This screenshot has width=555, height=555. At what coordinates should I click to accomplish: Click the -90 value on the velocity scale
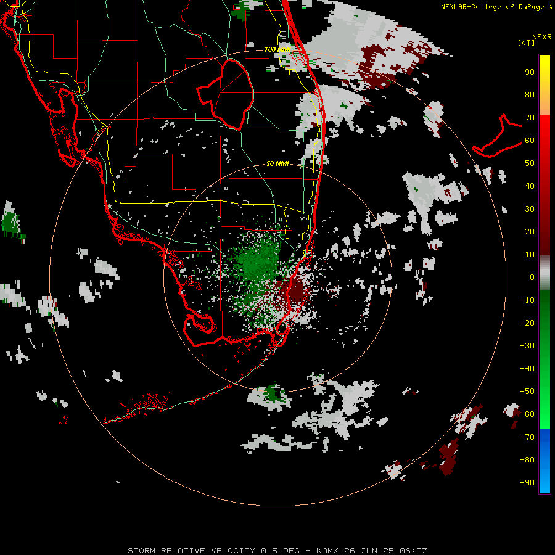coord(527,483)
